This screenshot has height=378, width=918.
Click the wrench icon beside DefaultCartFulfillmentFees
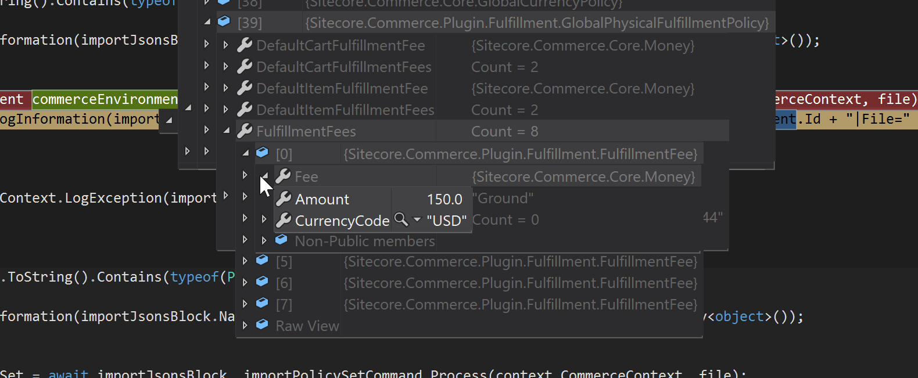coord(245,66)
